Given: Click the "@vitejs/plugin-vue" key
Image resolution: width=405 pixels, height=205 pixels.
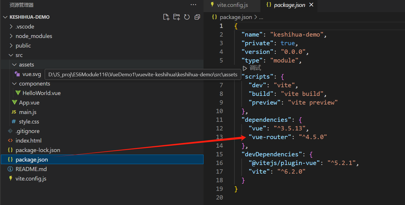Looking at the screenshot, I should coord(284,163).
